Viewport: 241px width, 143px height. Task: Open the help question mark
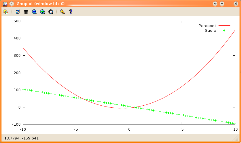[71, 12]
